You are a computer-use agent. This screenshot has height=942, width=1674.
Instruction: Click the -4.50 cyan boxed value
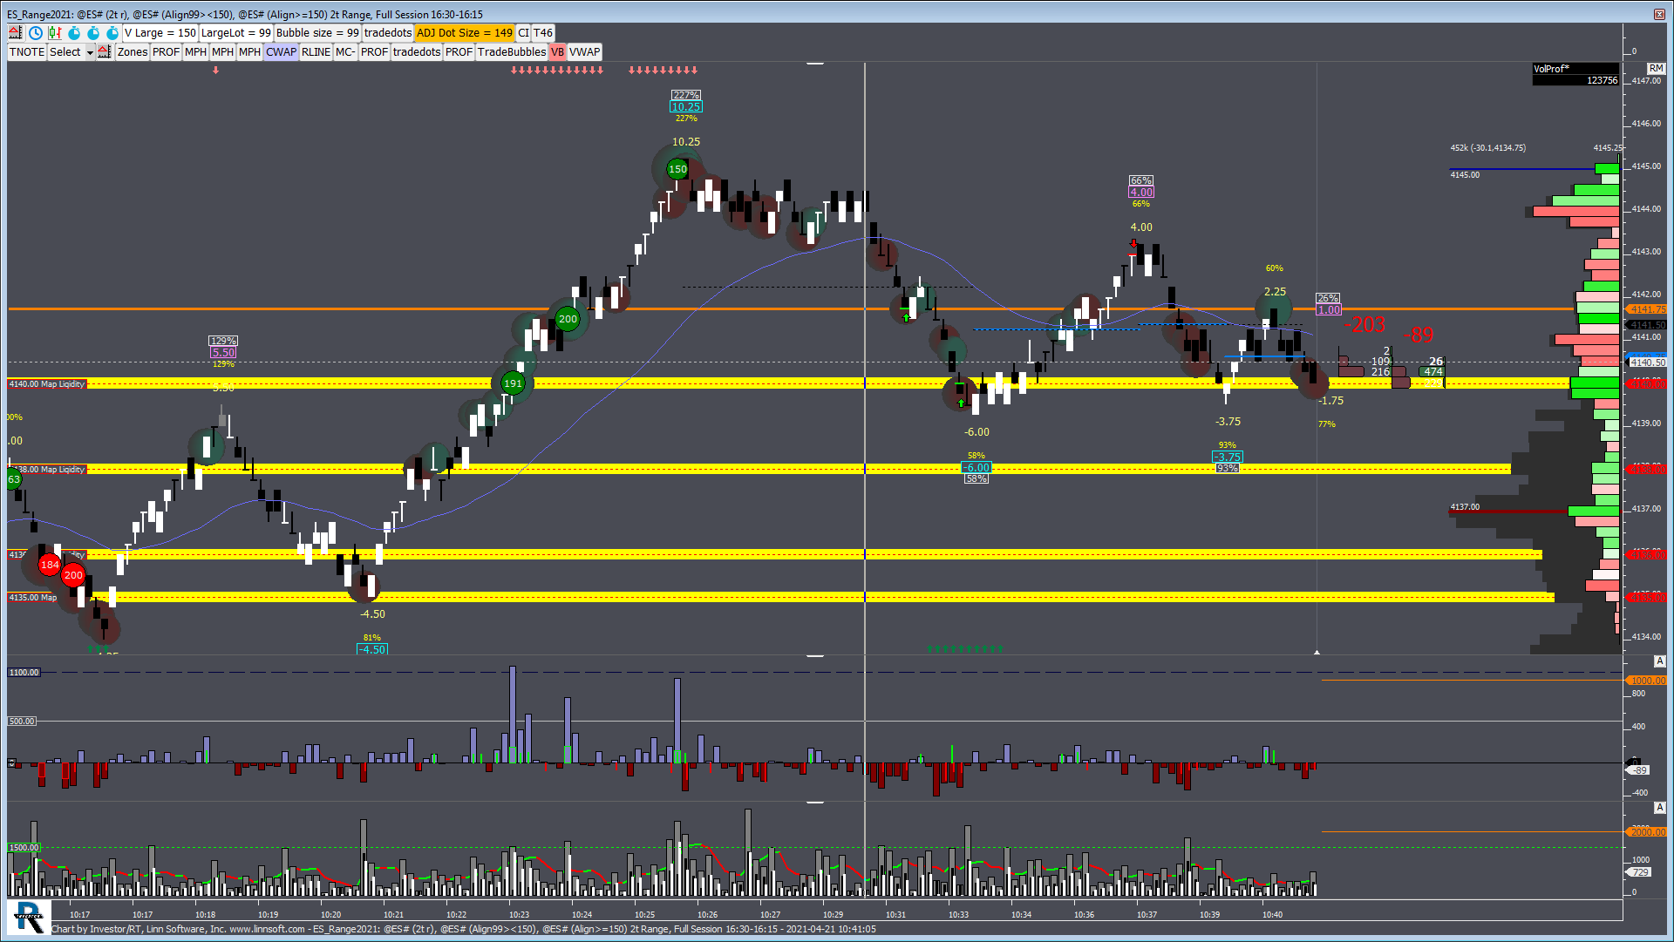point(372,650)
